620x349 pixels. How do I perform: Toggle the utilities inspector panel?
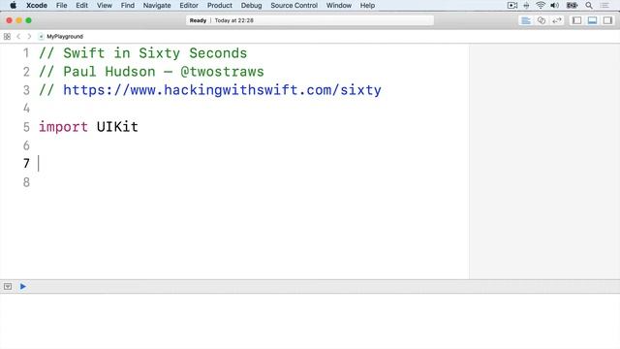click(x=607, y=20)
